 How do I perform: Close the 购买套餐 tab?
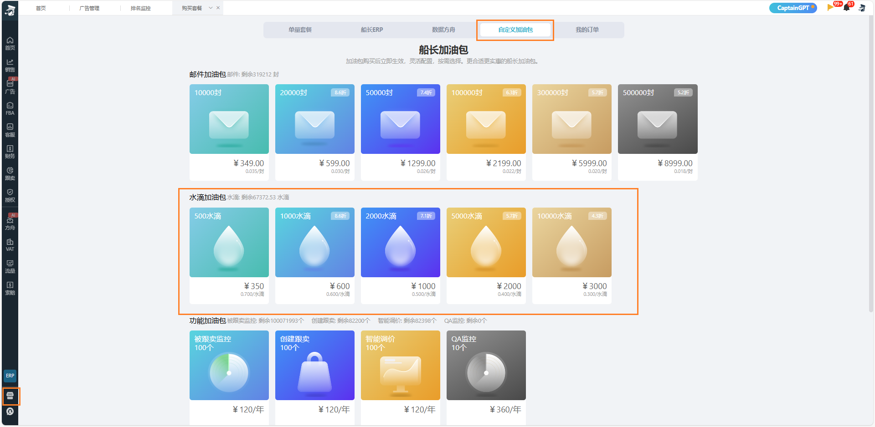[x=218, y=8]
